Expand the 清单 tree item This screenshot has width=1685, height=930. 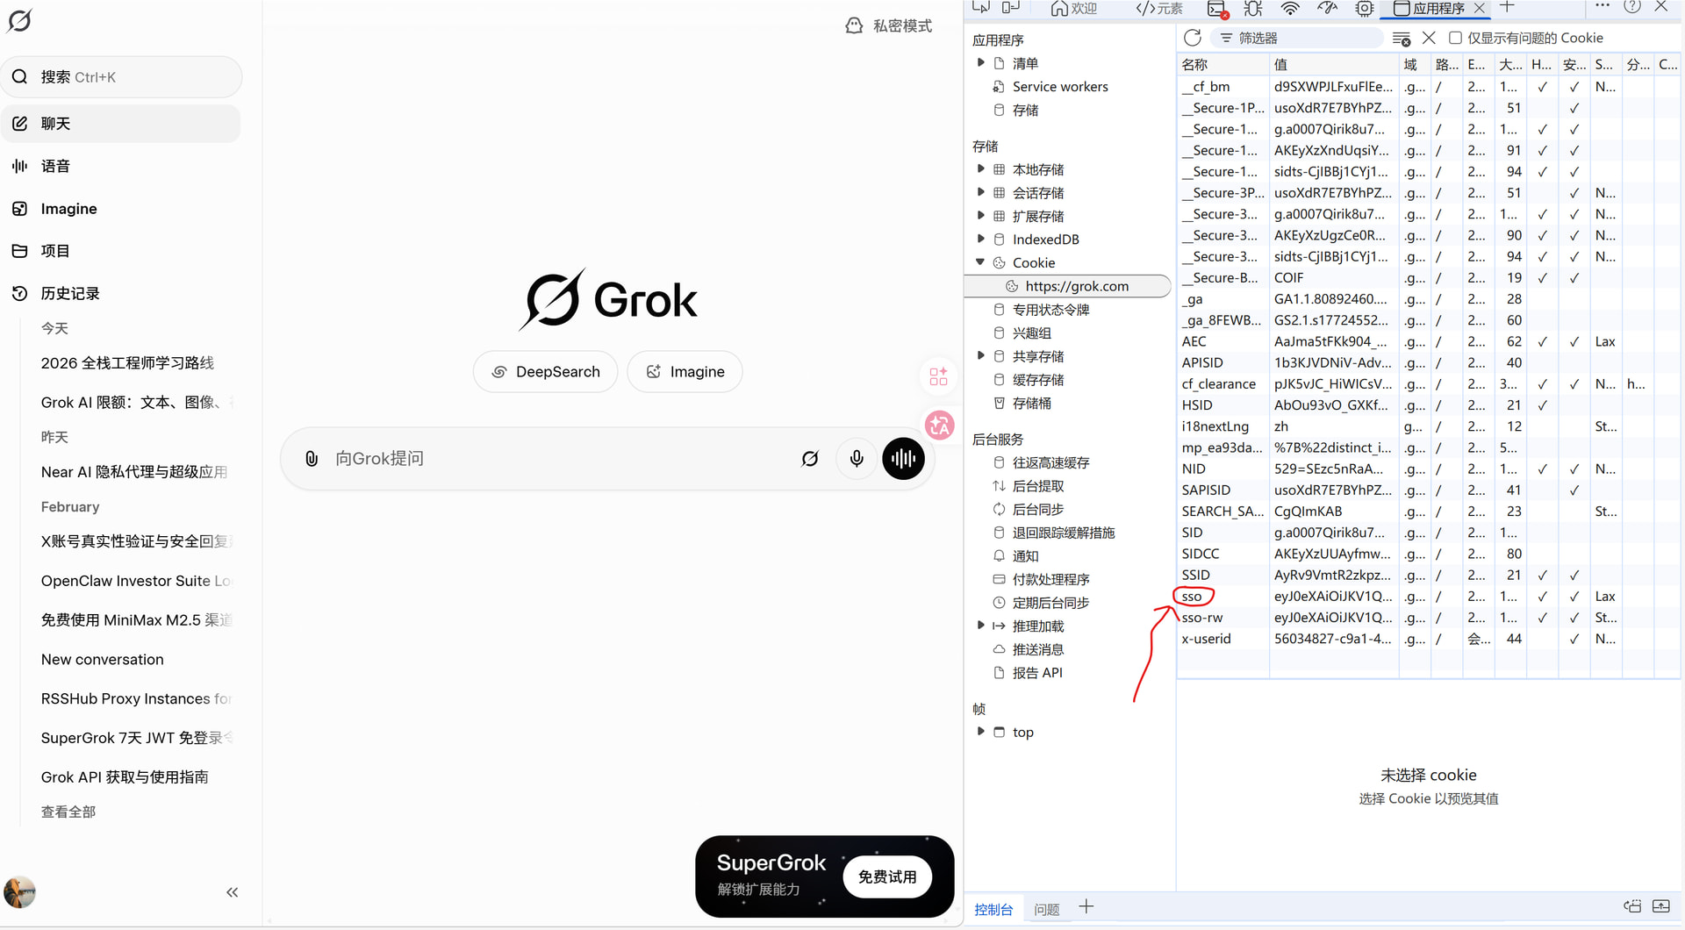pos(980,63)
